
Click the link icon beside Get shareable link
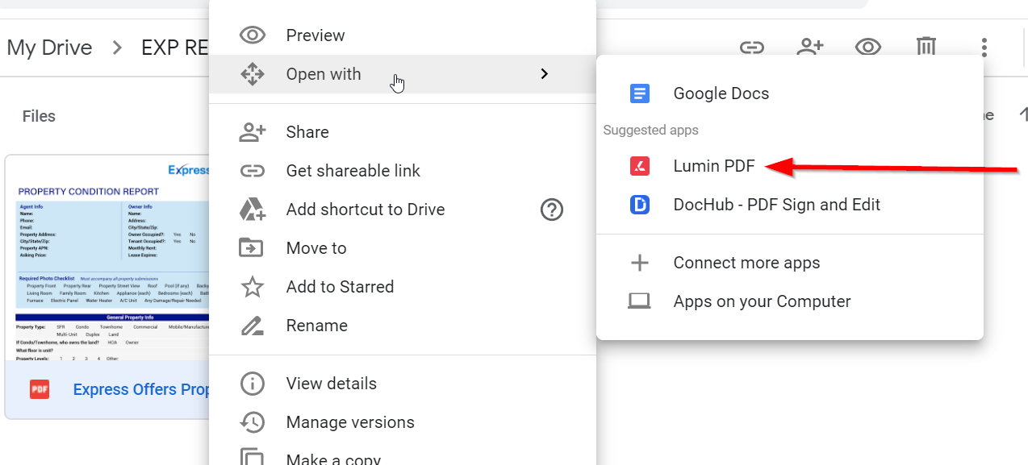pos(253,171)
